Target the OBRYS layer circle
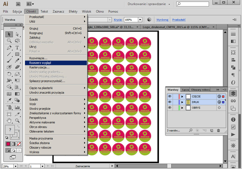 (219, 108)
